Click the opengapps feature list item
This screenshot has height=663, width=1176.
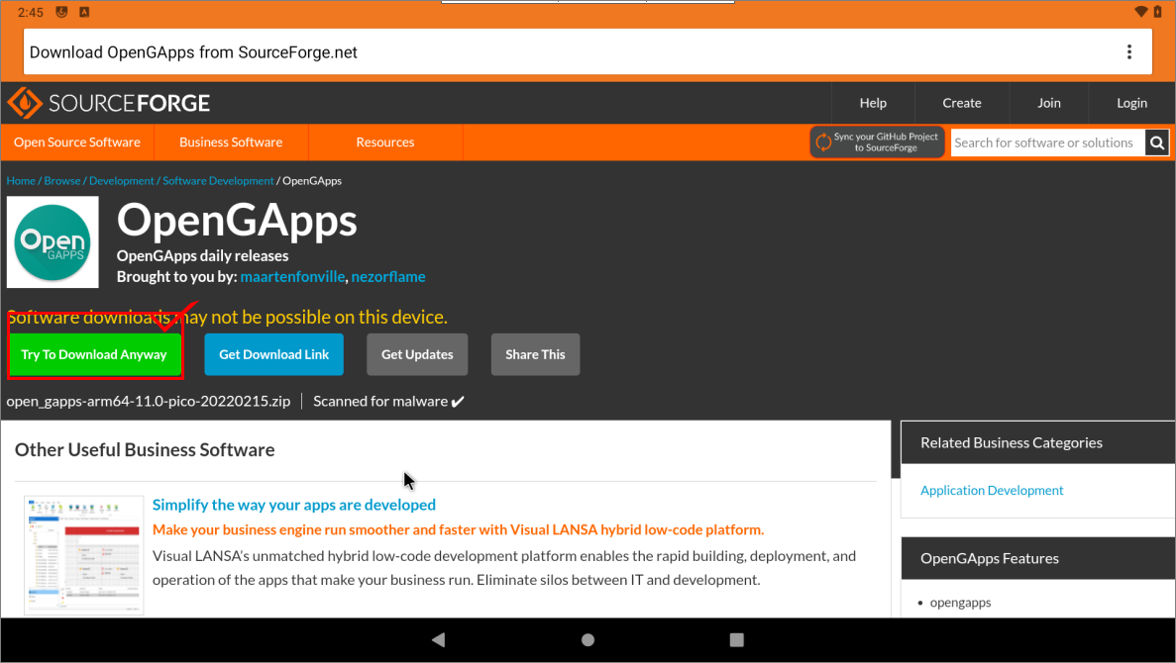(960, 603)
